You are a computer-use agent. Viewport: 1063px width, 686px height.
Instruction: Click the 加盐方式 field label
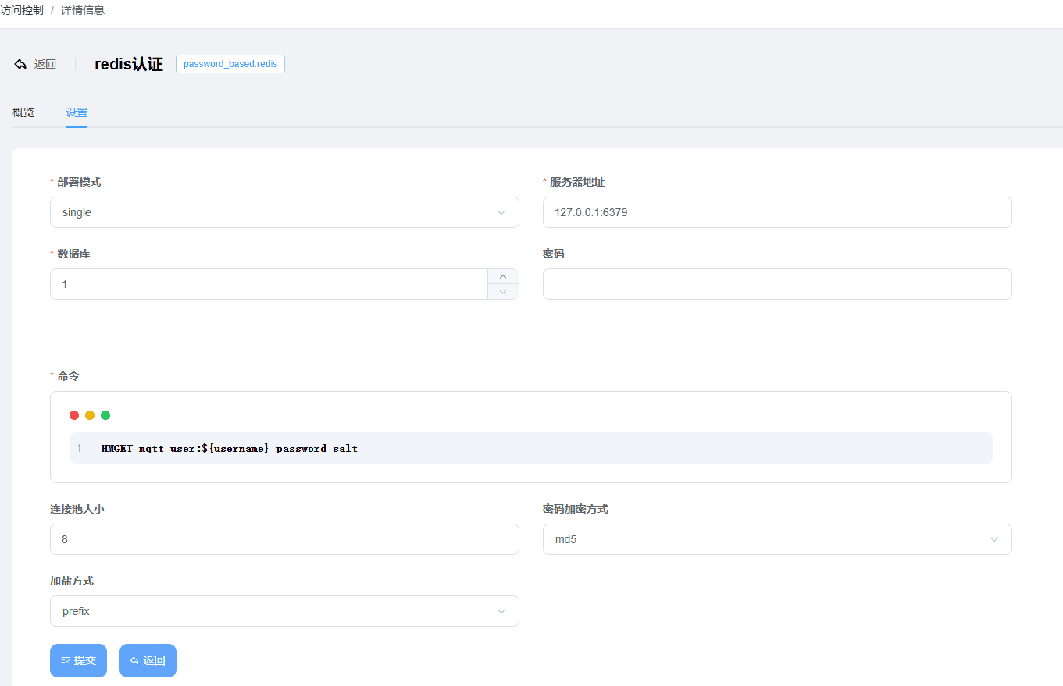72,581
